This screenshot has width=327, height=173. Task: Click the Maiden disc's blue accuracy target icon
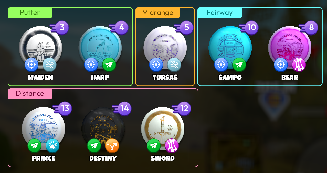(31, 64)
